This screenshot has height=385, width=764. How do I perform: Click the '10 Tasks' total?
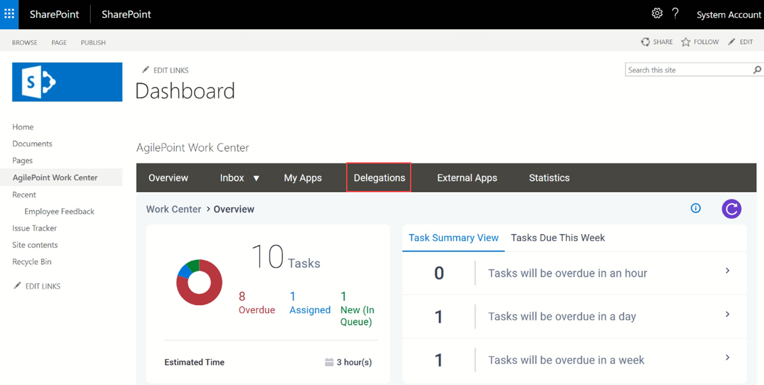coord(285,257)
